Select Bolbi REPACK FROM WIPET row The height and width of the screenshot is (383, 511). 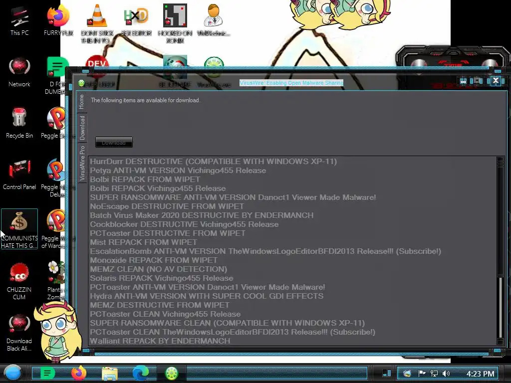tap(292, 180)
